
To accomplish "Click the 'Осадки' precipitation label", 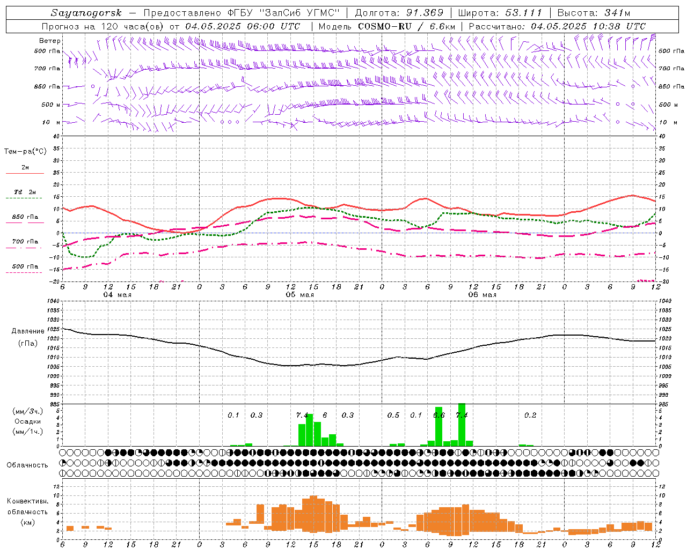I will (x=27, y=421).
